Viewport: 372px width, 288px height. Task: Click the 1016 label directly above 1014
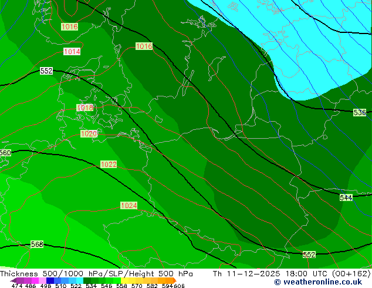pos(69,26)
